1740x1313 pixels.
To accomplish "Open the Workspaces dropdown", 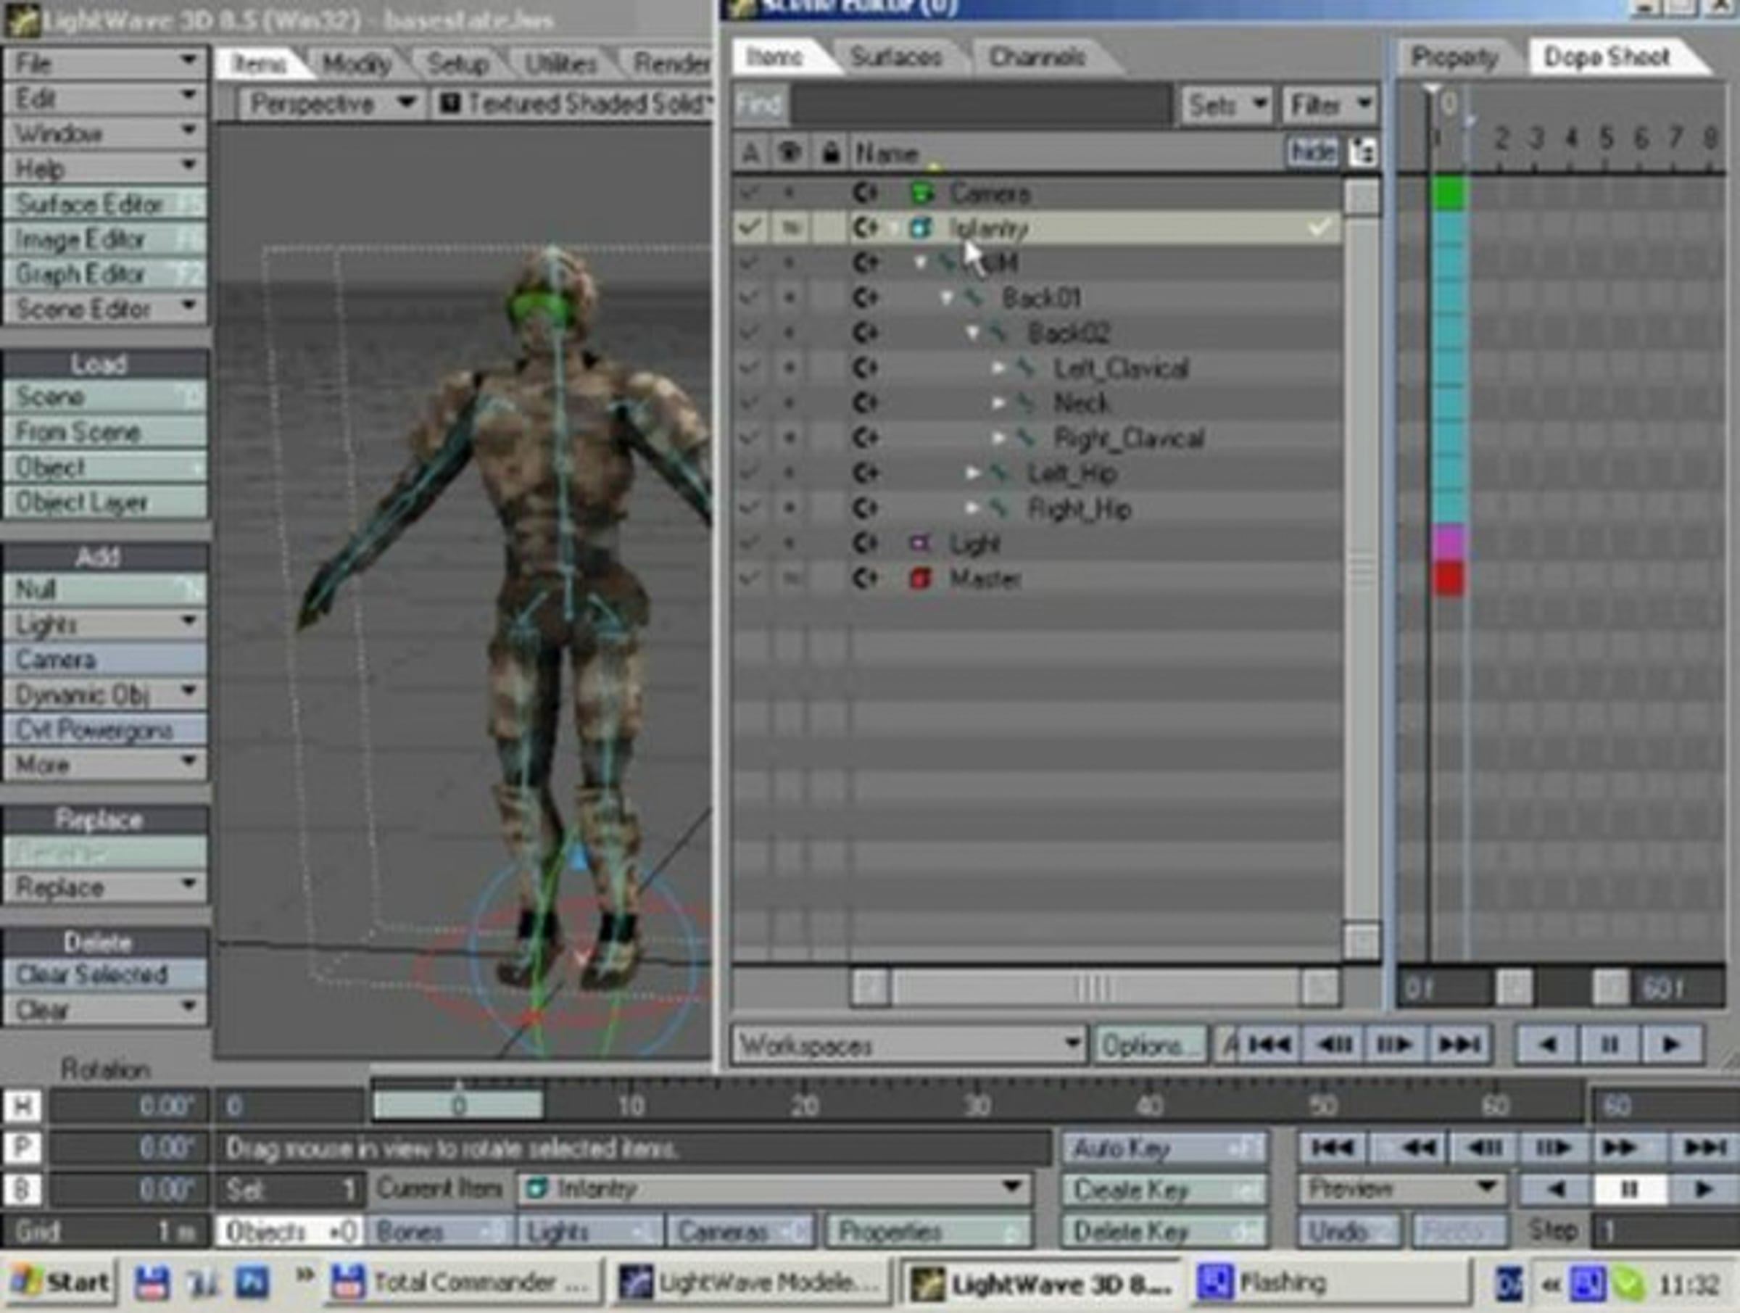I will [909, 1045].
